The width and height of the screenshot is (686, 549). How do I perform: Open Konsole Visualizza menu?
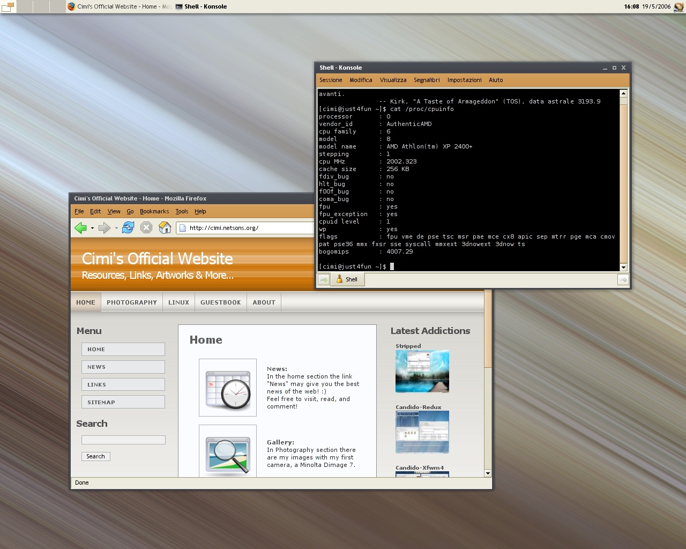pyautogui.click(x=393, y=80)
